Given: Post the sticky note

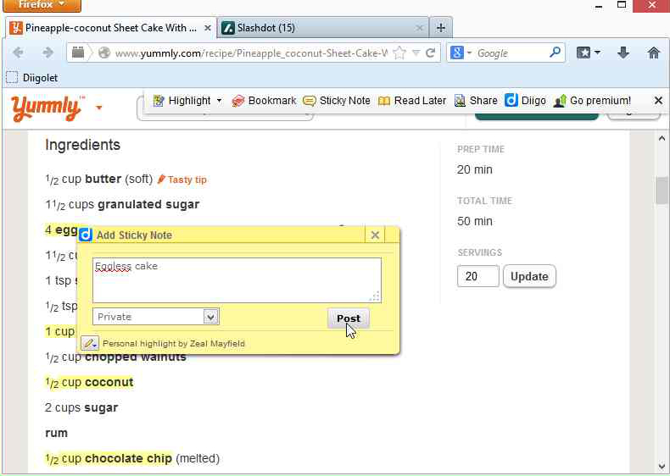Looking at the screenshot, I should click(349, 318).
